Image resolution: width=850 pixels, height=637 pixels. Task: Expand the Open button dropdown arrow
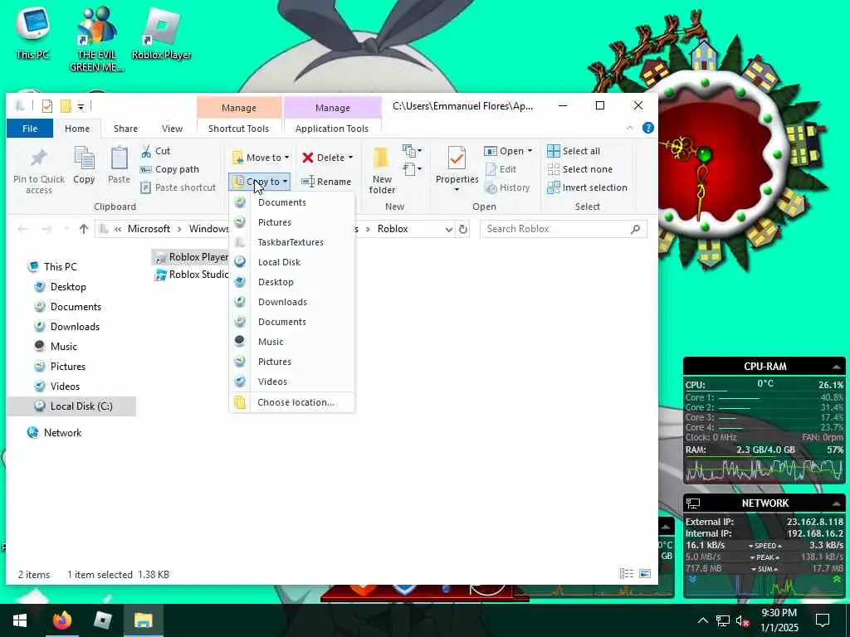[530, 151]
